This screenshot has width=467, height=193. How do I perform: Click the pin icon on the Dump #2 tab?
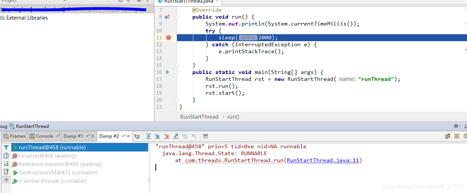[123, 136]
